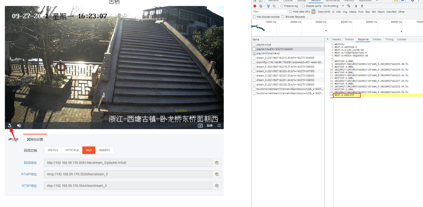Stop recording network log with red button

coord(255,6)
